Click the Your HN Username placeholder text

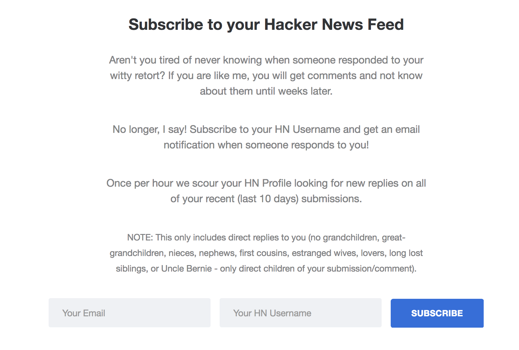tap(272, 313)
